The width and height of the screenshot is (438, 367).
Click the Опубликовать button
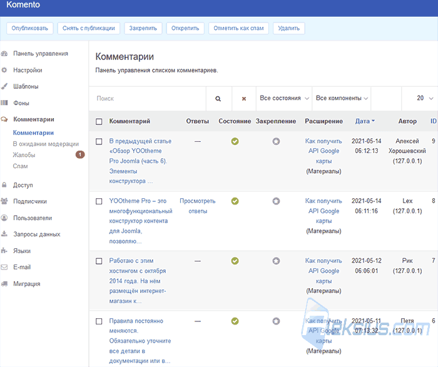click(x=30, y=28)
